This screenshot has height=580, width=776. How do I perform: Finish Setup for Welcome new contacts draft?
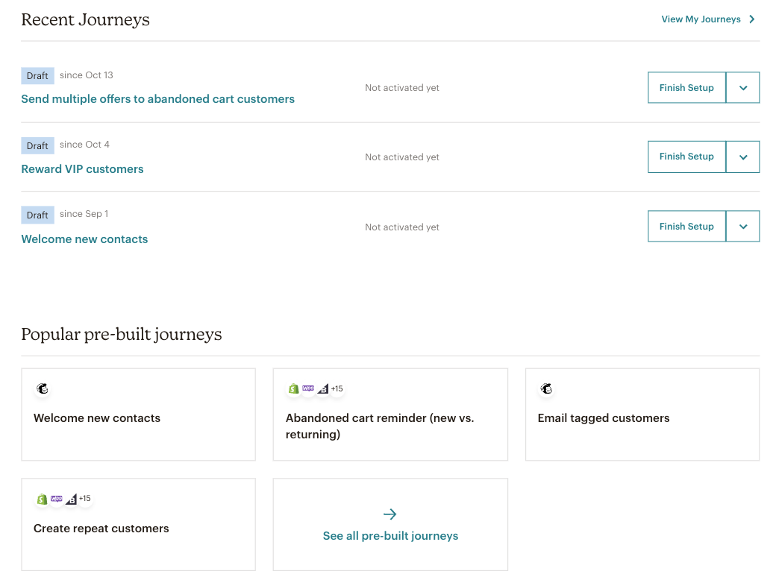click(686, 227)
